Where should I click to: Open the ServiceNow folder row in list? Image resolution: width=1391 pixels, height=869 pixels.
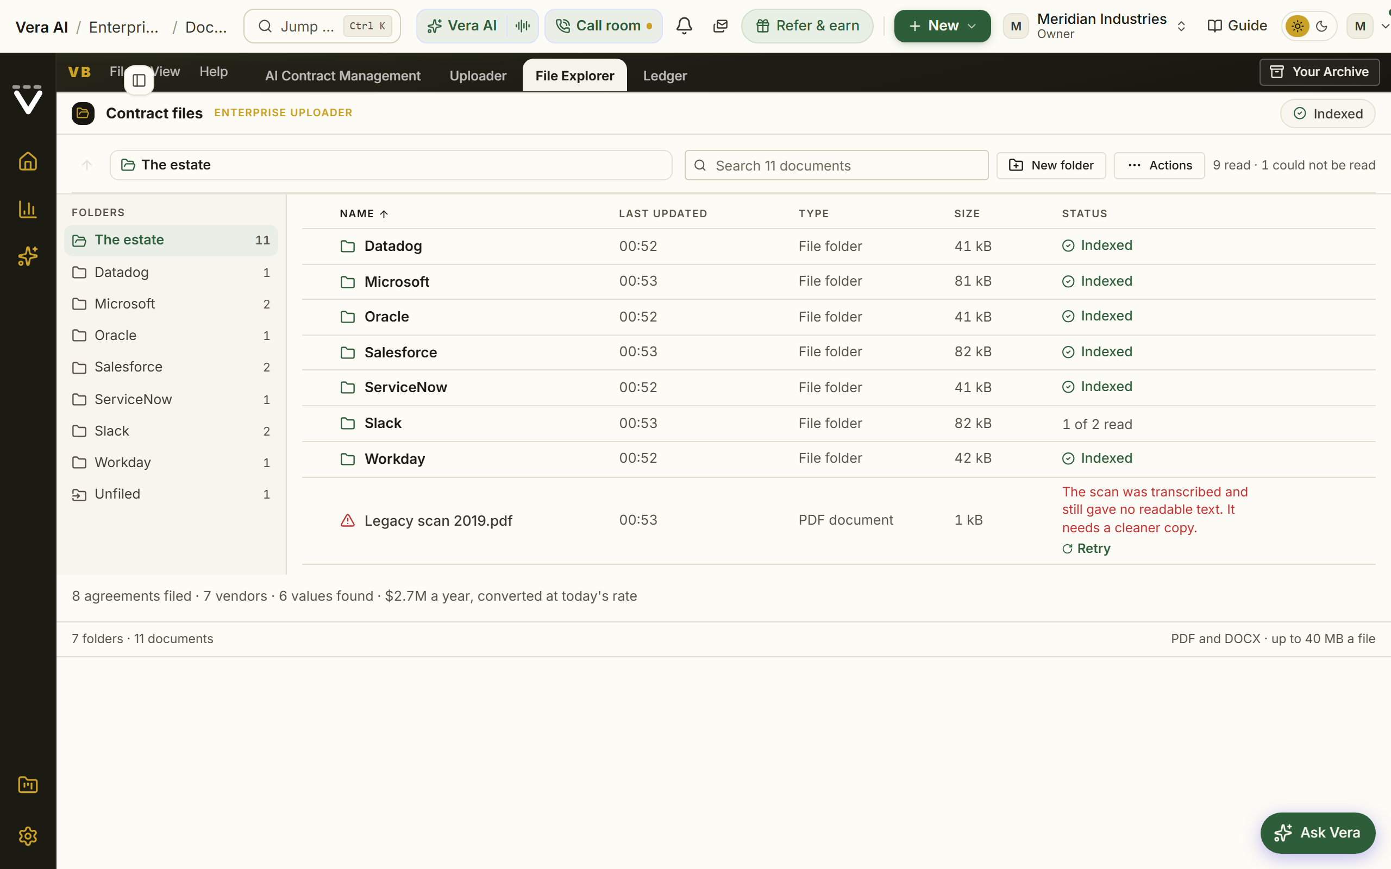coord(838,387)
